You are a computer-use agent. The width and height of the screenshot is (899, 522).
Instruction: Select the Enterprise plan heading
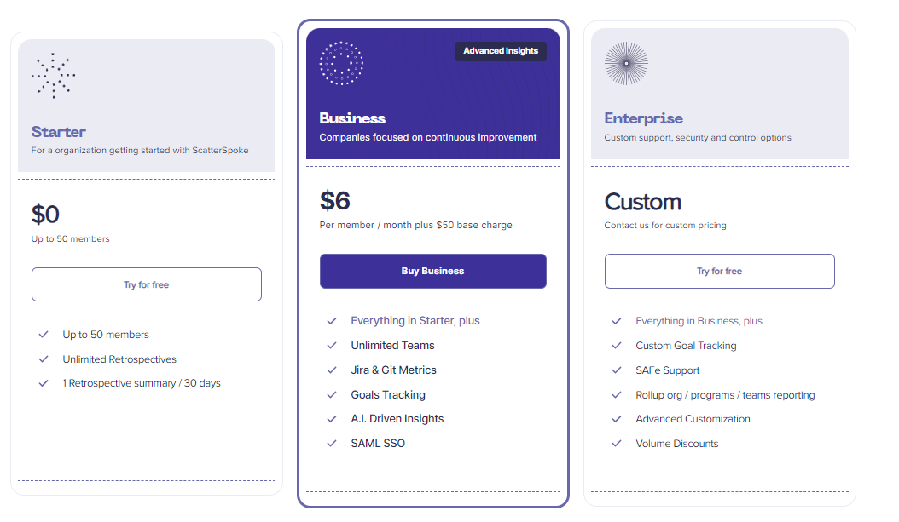pyautogui.click(x=643, y=118)
